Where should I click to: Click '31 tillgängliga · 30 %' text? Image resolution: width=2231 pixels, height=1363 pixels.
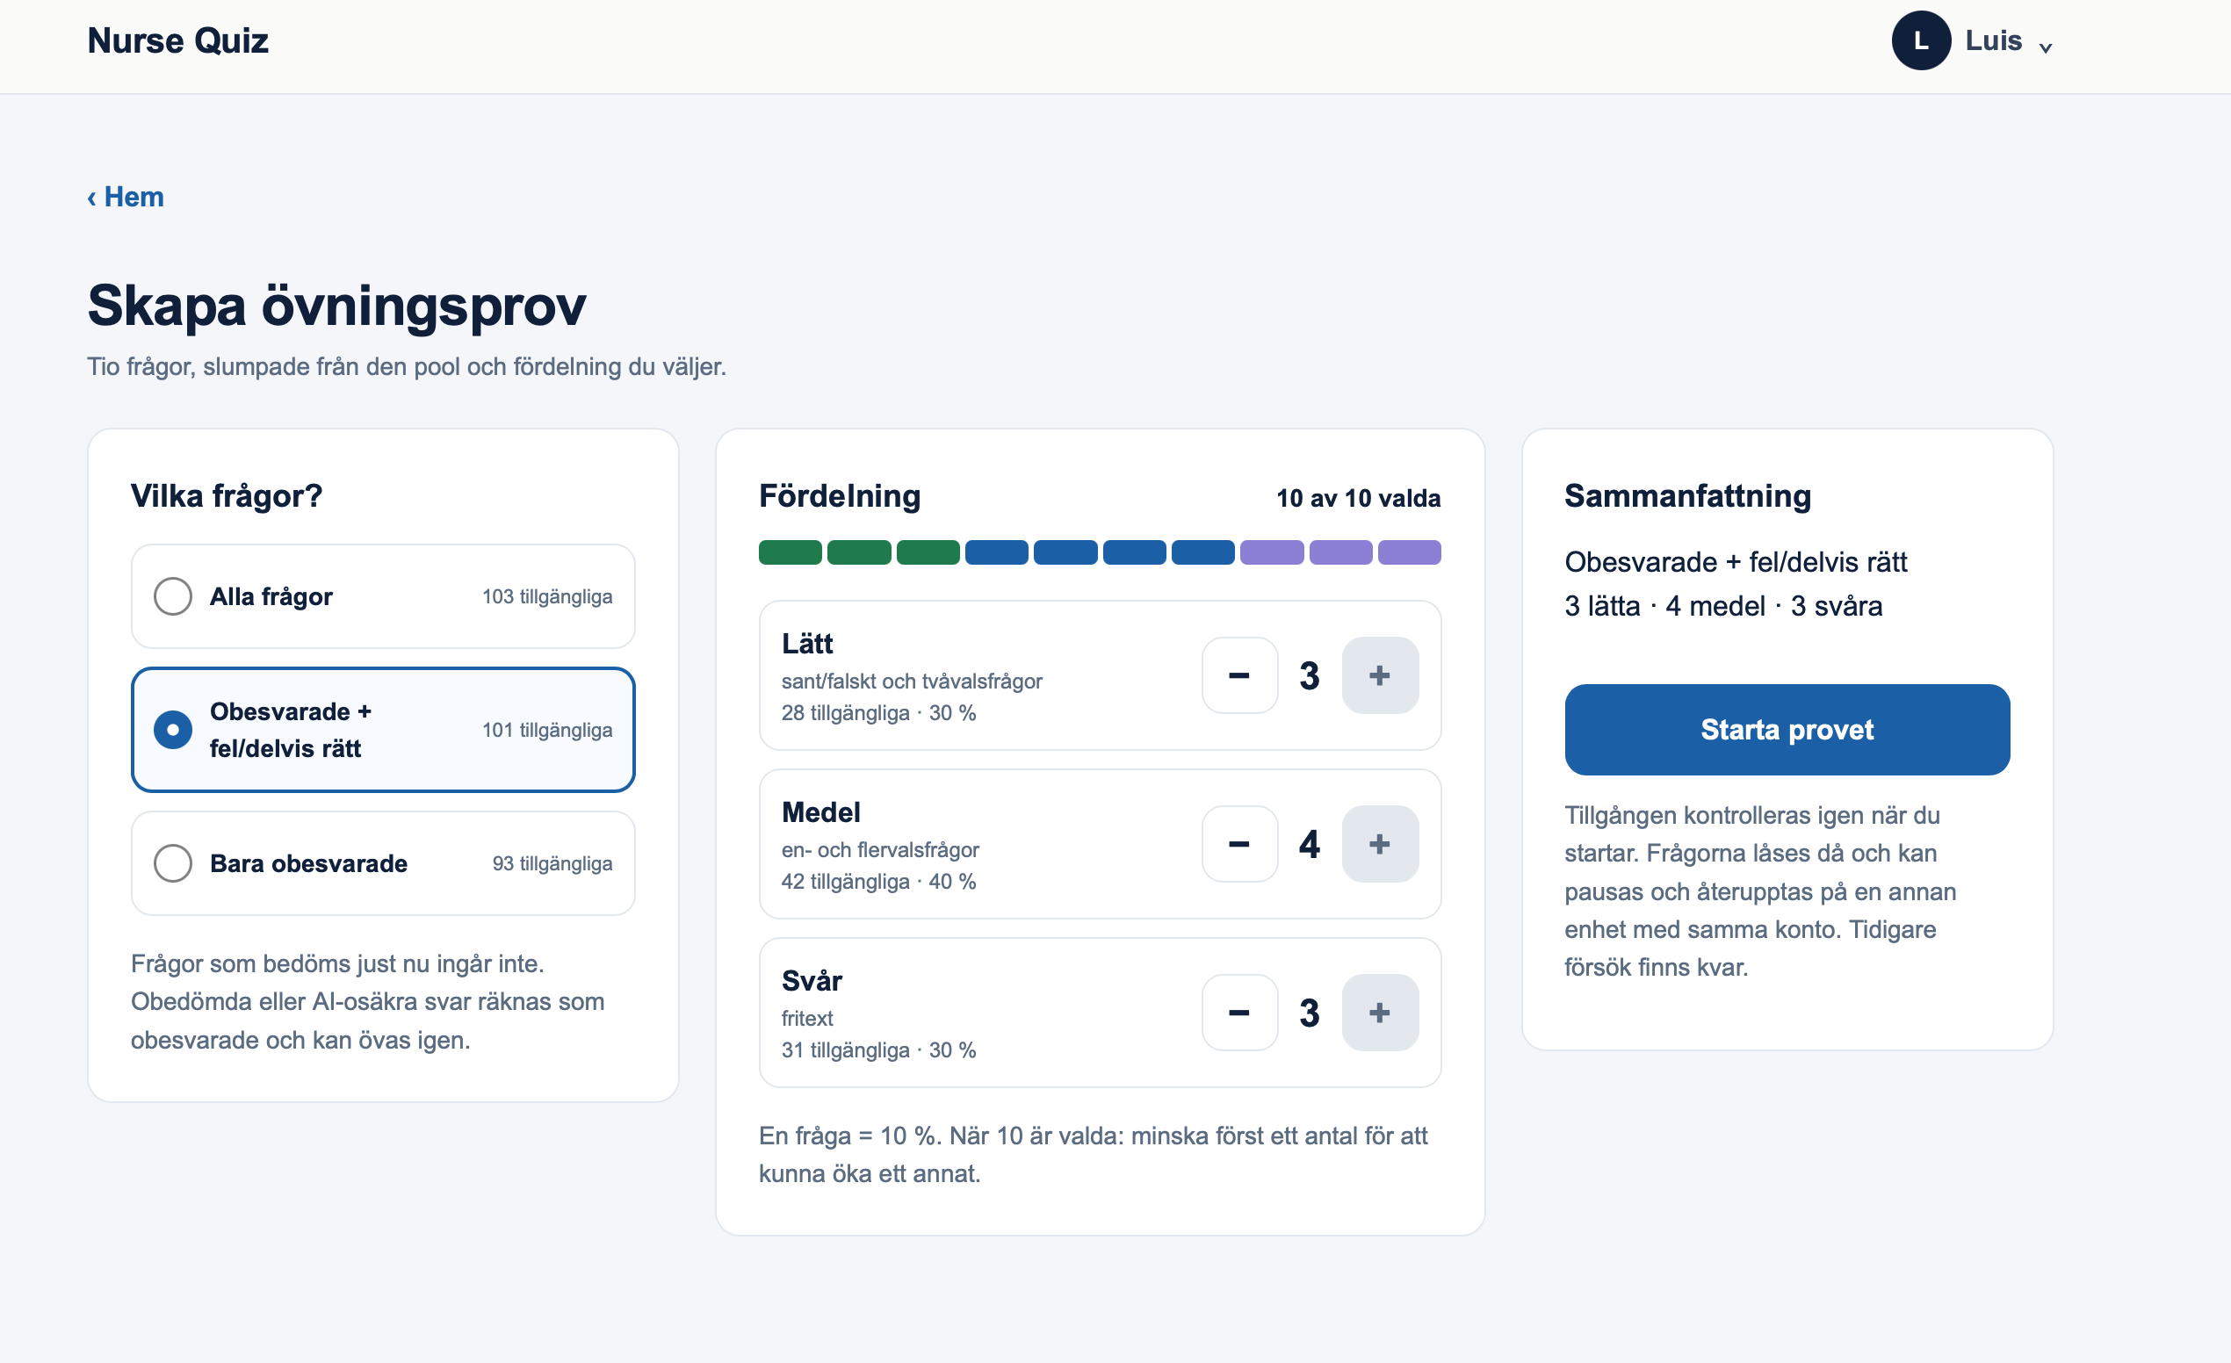click(x=878, y=1049)
